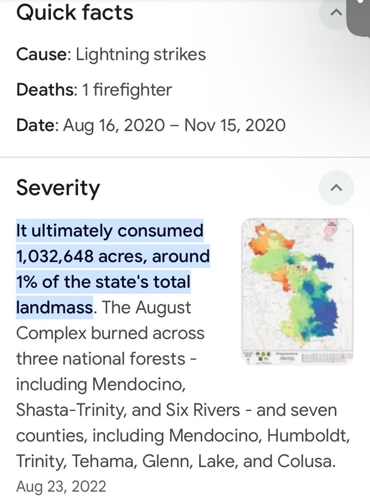The width and height of the screenshot is (370, 503).
Task: Select the Deaths label
Action: tap(47, 90)
